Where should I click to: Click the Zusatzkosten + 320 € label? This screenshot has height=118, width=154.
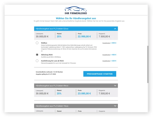point(109,61)
